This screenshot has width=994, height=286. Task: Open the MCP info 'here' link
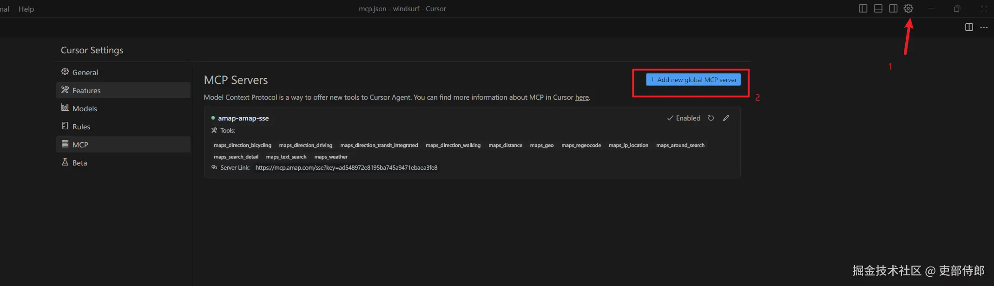tap(582, 97)
